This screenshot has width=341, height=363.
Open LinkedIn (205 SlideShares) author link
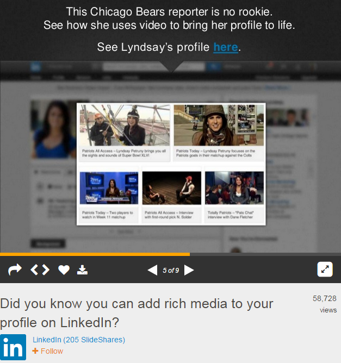point(79,340)
